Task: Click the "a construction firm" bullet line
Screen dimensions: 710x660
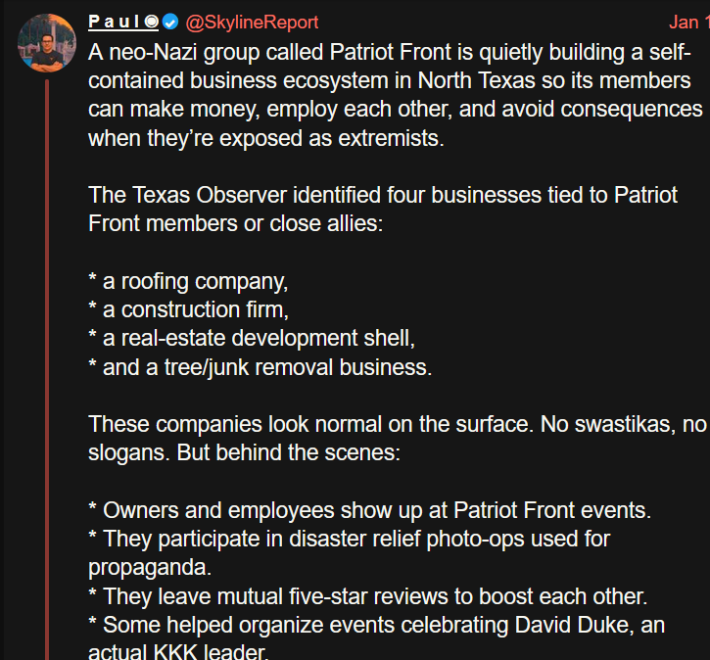Action: (x=192, y=310)
